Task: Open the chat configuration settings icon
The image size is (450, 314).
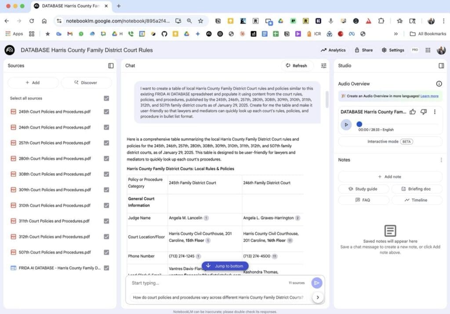Action: click(323, 66)
